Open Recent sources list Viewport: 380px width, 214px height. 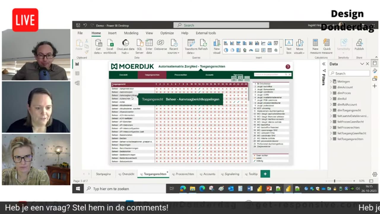(x=174, y=47)
